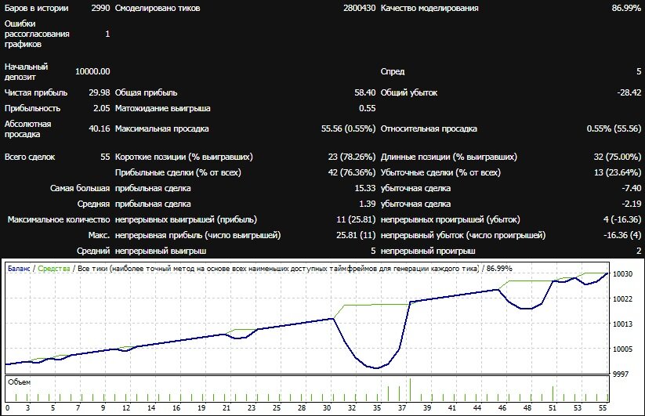Click the 9997 axis label on the chart
645x416 pixels.
tap(621, 374)
